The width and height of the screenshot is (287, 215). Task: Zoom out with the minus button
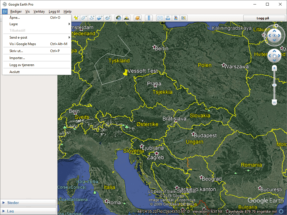pyautogui.click(x=274, y=102)
